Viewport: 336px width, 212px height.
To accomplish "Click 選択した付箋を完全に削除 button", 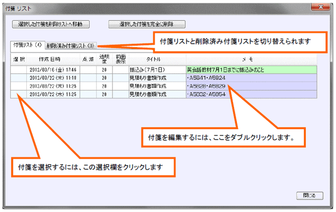I will 147,24.
